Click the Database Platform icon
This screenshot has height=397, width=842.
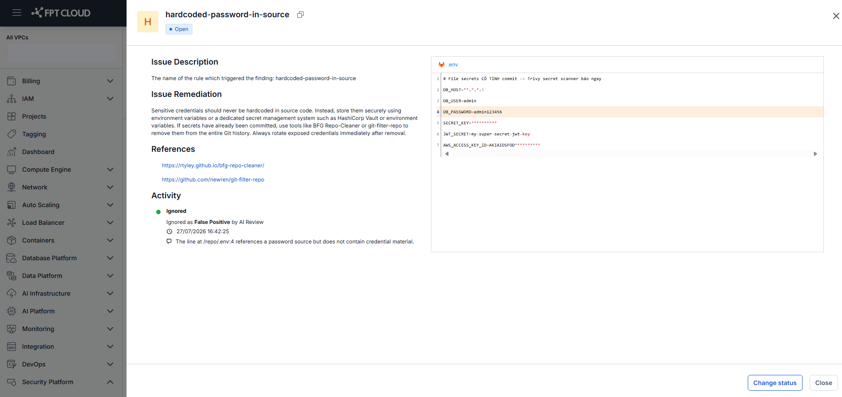(12, 258)
